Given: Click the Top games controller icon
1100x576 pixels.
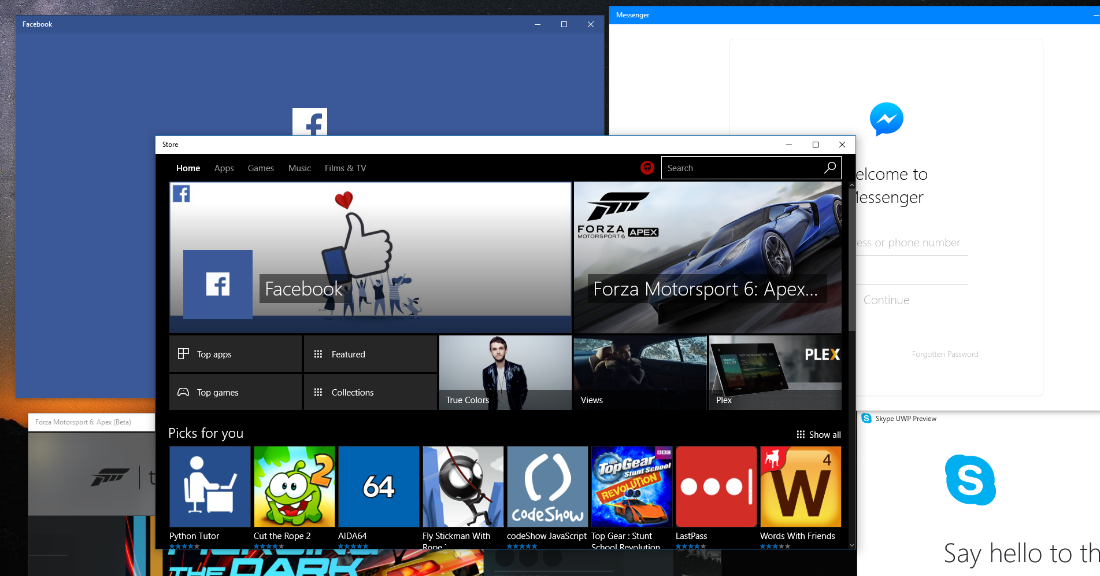Looking at the screenshot, I should (x=183, y=392).
